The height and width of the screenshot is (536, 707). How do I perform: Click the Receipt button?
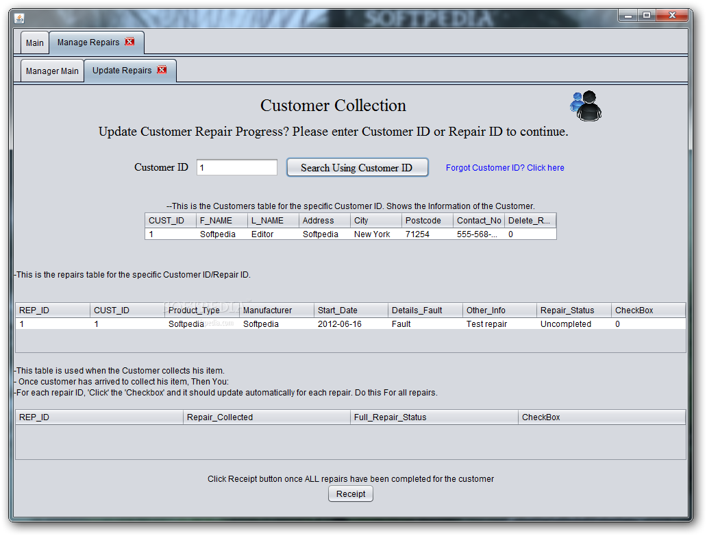pos(351,494)
